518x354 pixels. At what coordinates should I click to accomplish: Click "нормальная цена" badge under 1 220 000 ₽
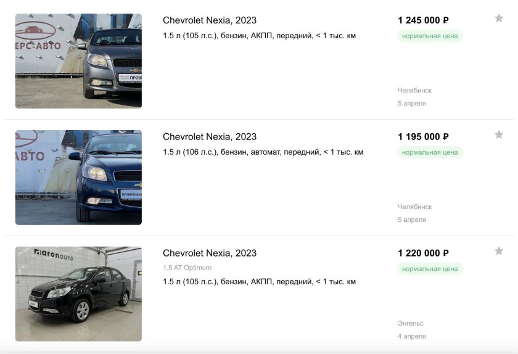pos(430,269)
